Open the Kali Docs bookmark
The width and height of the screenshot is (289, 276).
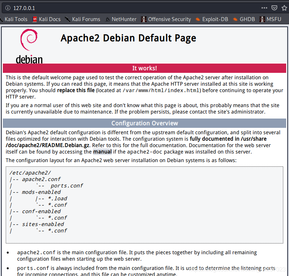[46, 19]
